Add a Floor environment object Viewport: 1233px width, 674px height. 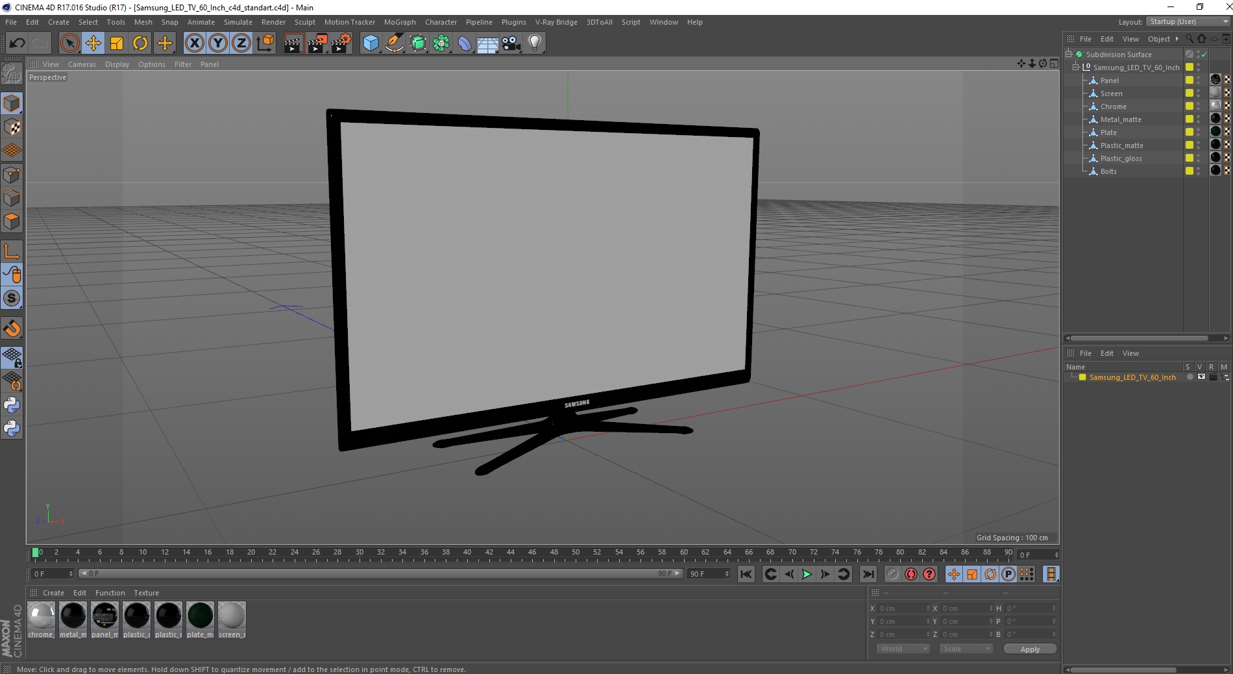(x=488, y=44)
